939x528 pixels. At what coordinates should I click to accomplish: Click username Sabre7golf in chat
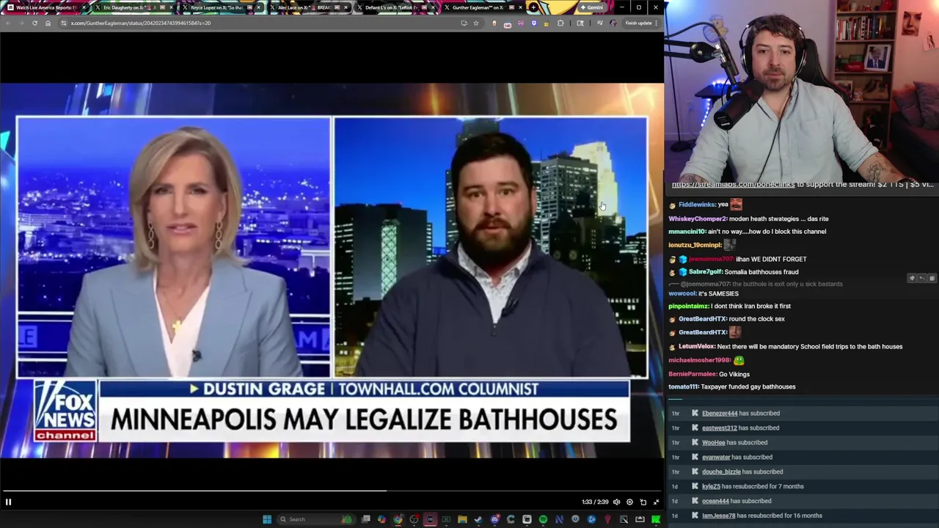[705, 272]
